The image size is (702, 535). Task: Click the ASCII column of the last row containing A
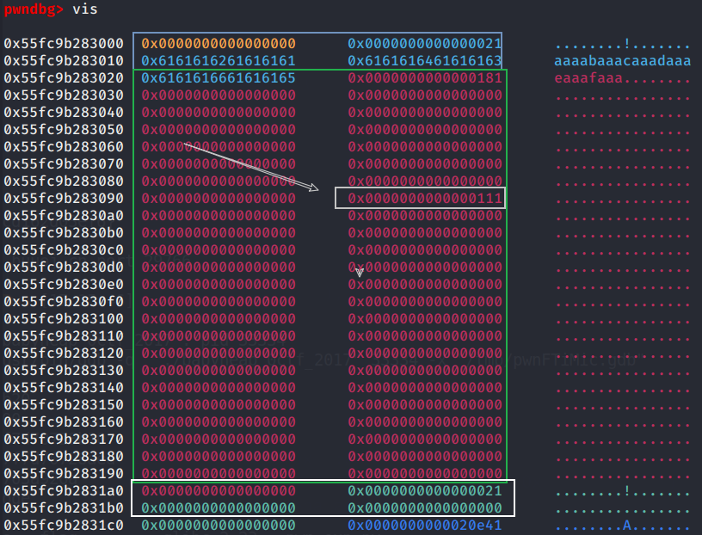coord(623,526)
